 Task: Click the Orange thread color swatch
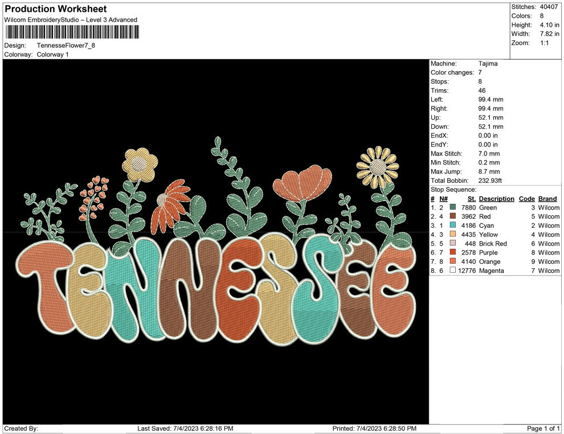point(453,261)
